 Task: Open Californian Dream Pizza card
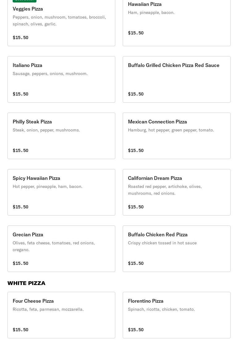(176, 192)
